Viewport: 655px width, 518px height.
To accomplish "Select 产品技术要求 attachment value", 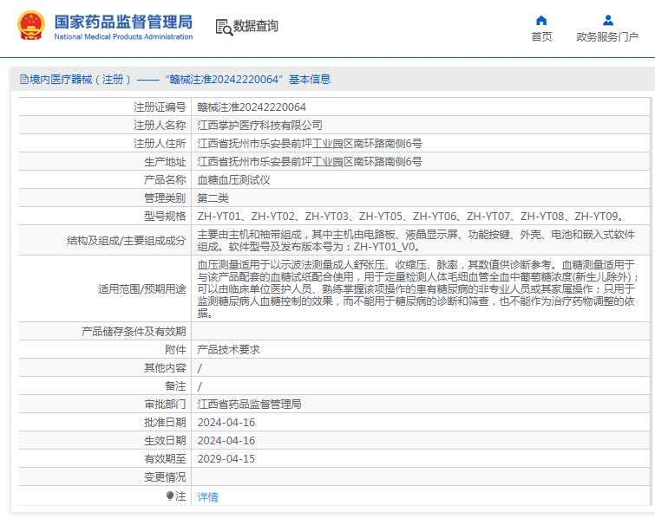I will (x=228, y=349).
